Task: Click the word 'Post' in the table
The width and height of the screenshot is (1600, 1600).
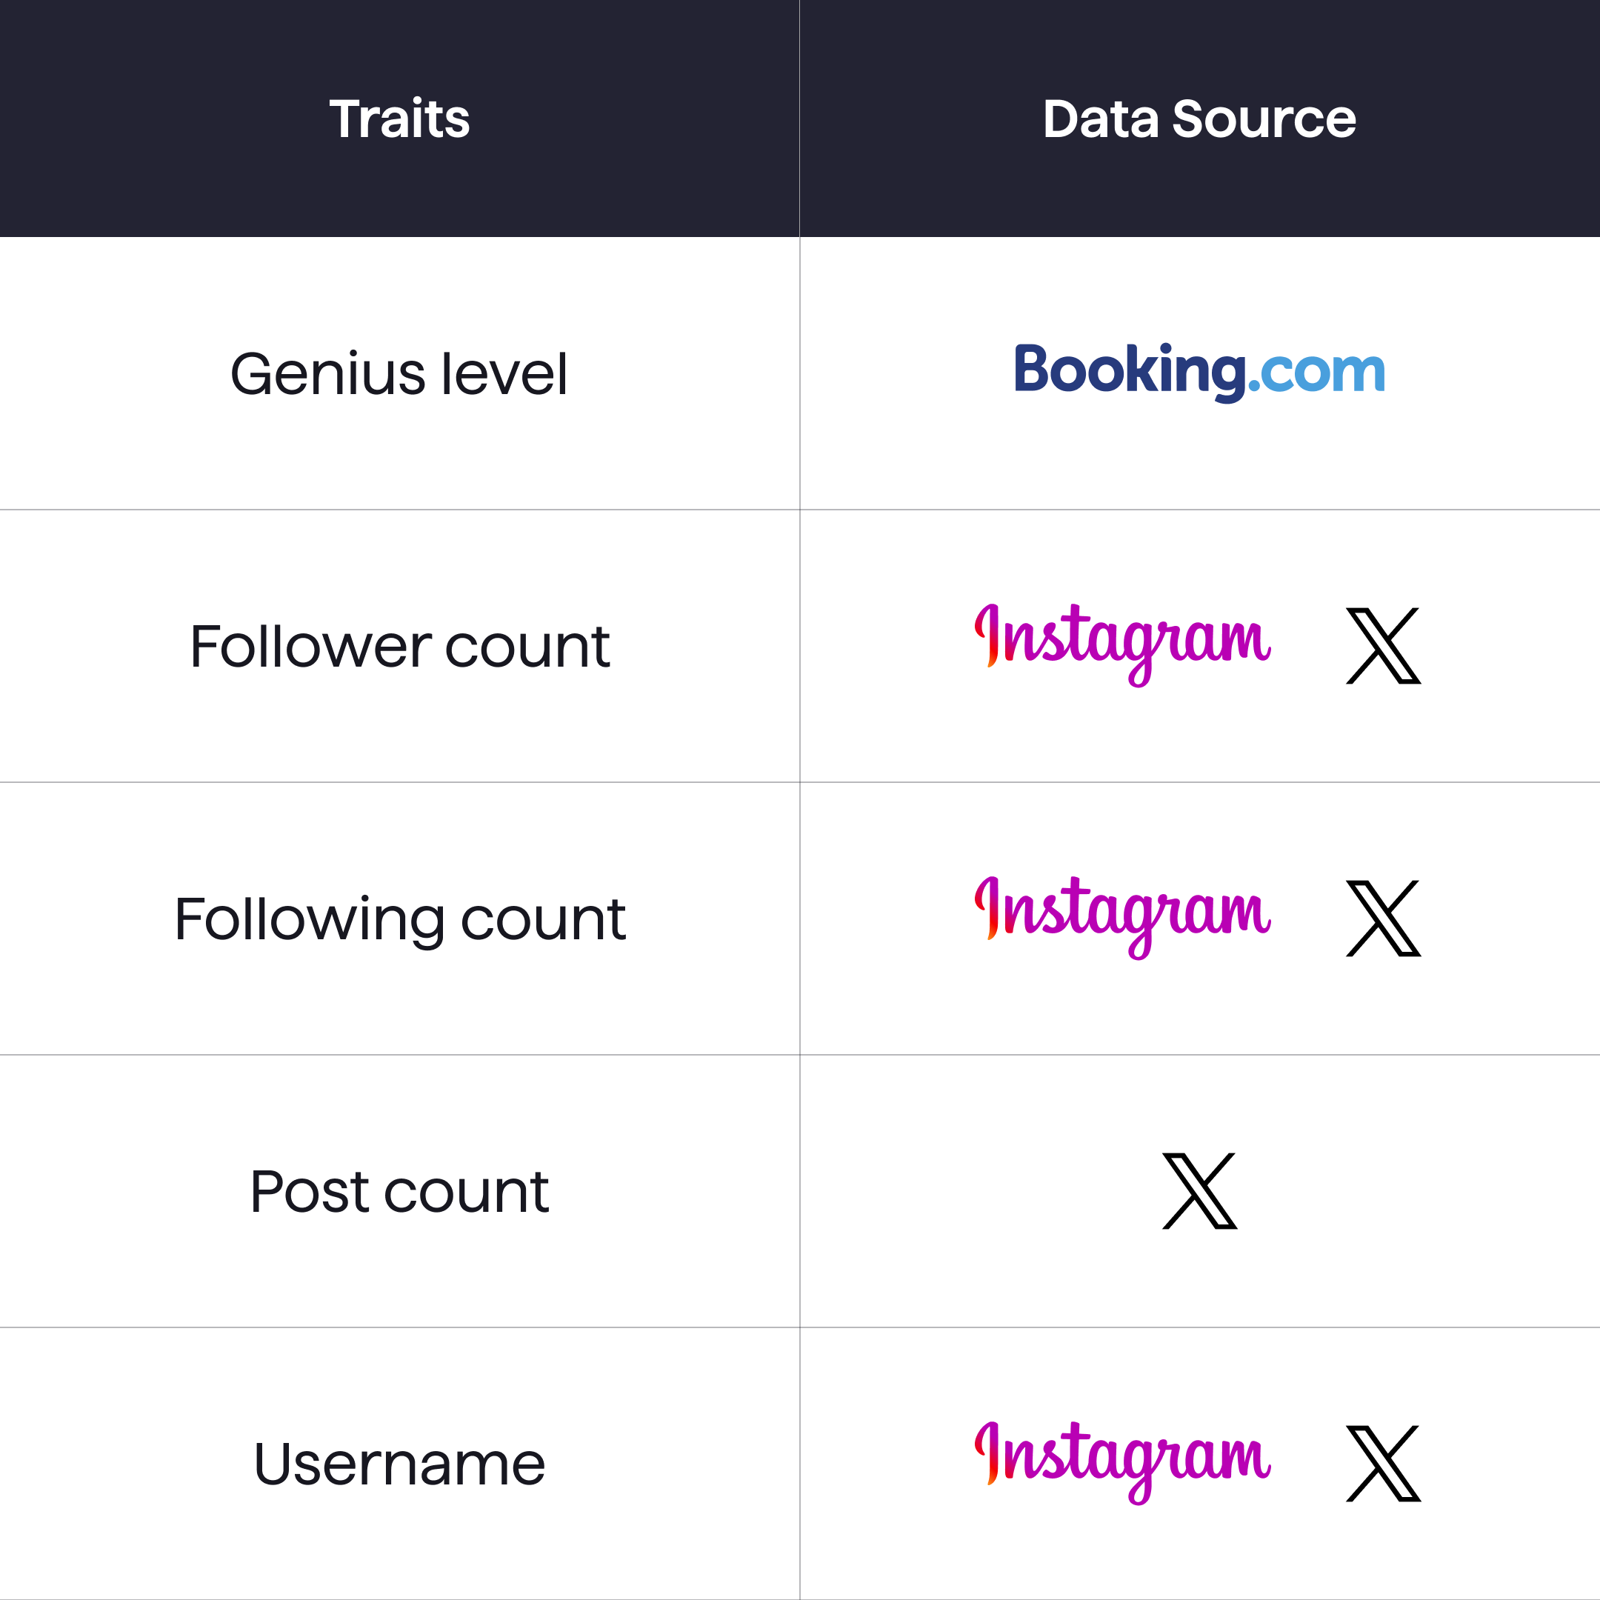Action: coord(310,1192)
